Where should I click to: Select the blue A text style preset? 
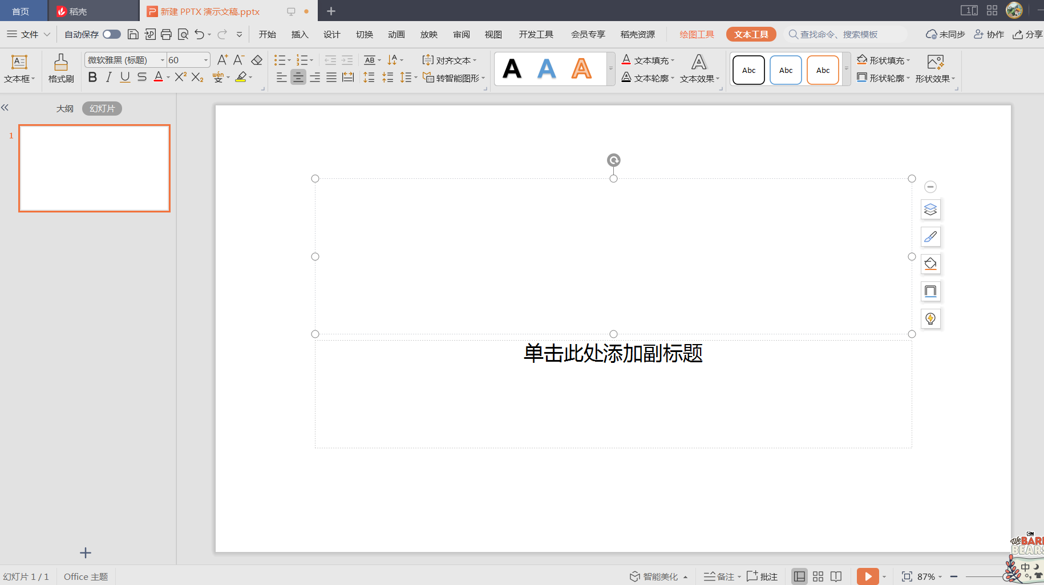pos(547,69)
